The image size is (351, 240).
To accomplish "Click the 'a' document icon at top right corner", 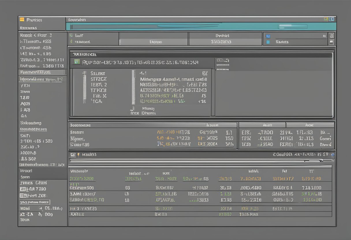I will (331, 35).
